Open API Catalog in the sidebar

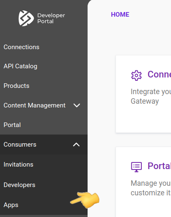20,66
